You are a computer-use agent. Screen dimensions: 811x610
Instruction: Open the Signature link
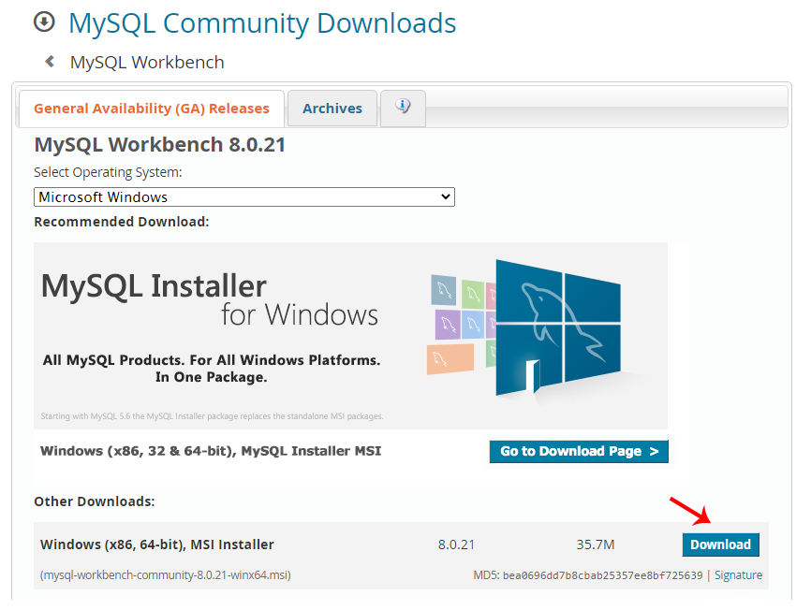pos(738,574)
